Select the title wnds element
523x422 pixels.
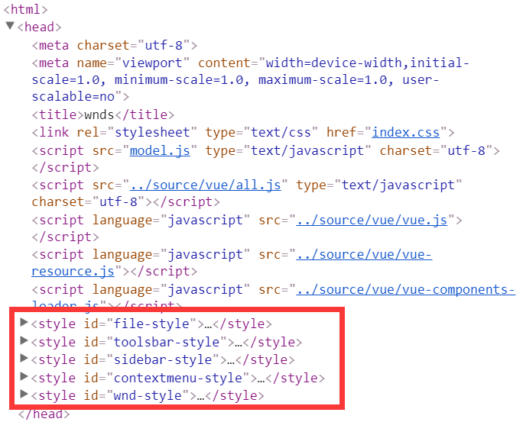(x=102, y=114)
